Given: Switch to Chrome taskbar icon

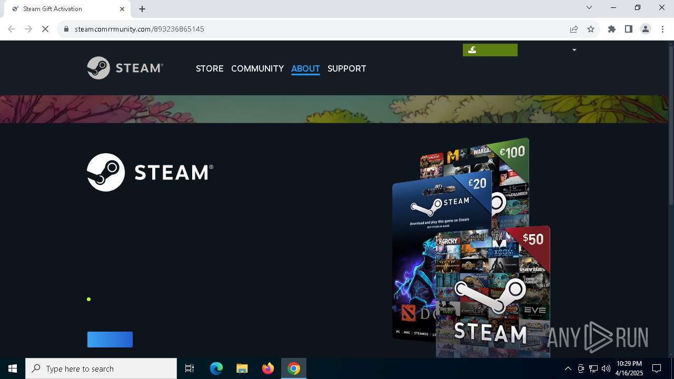Looking at the screenshot, I should 294,368.
